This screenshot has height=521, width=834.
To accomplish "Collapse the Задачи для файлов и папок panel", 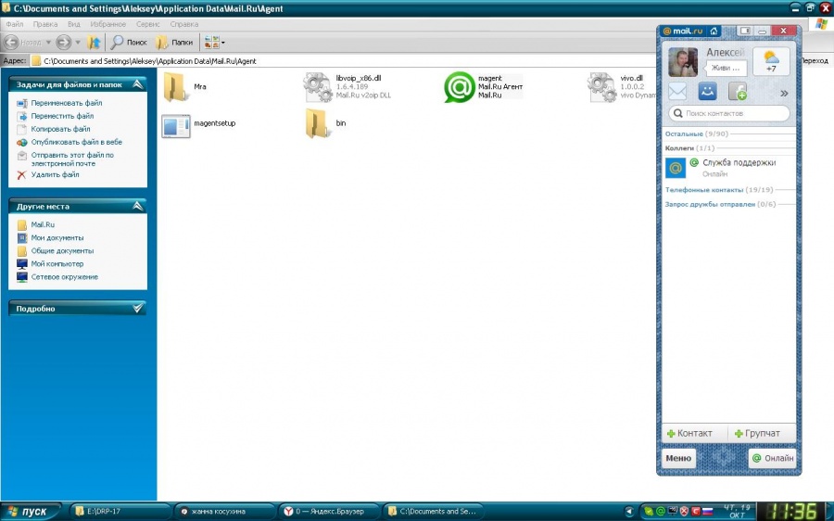I will click(138, 84).
